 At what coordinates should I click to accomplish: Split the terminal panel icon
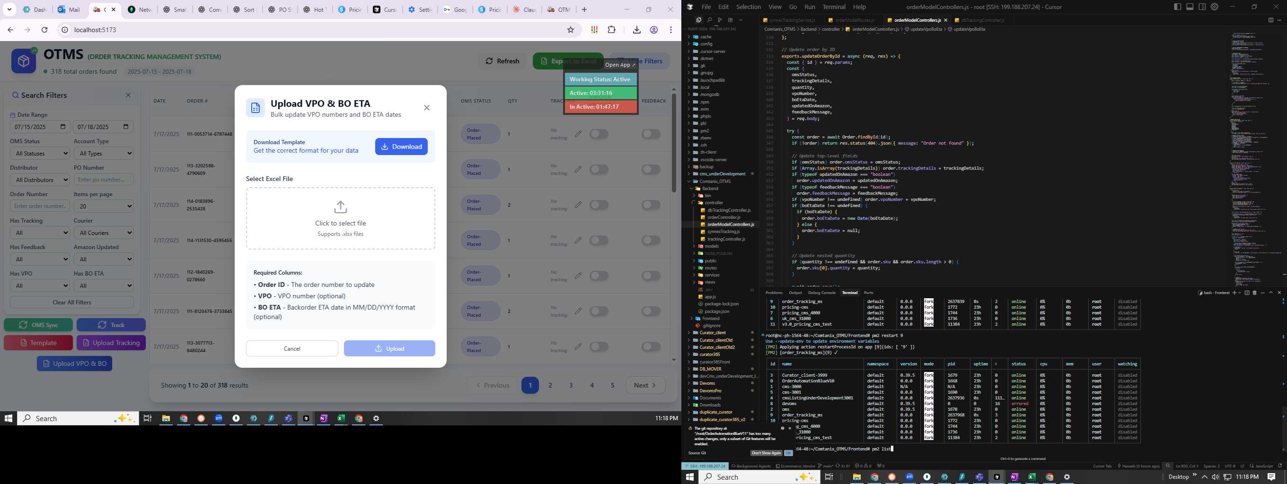pos(1247,293)
